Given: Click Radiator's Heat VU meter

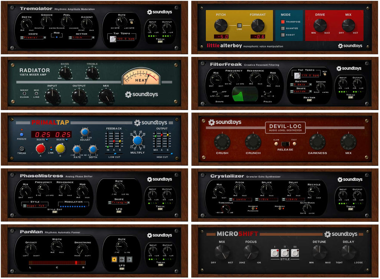Looking at the screenshot, I should 141,77.
